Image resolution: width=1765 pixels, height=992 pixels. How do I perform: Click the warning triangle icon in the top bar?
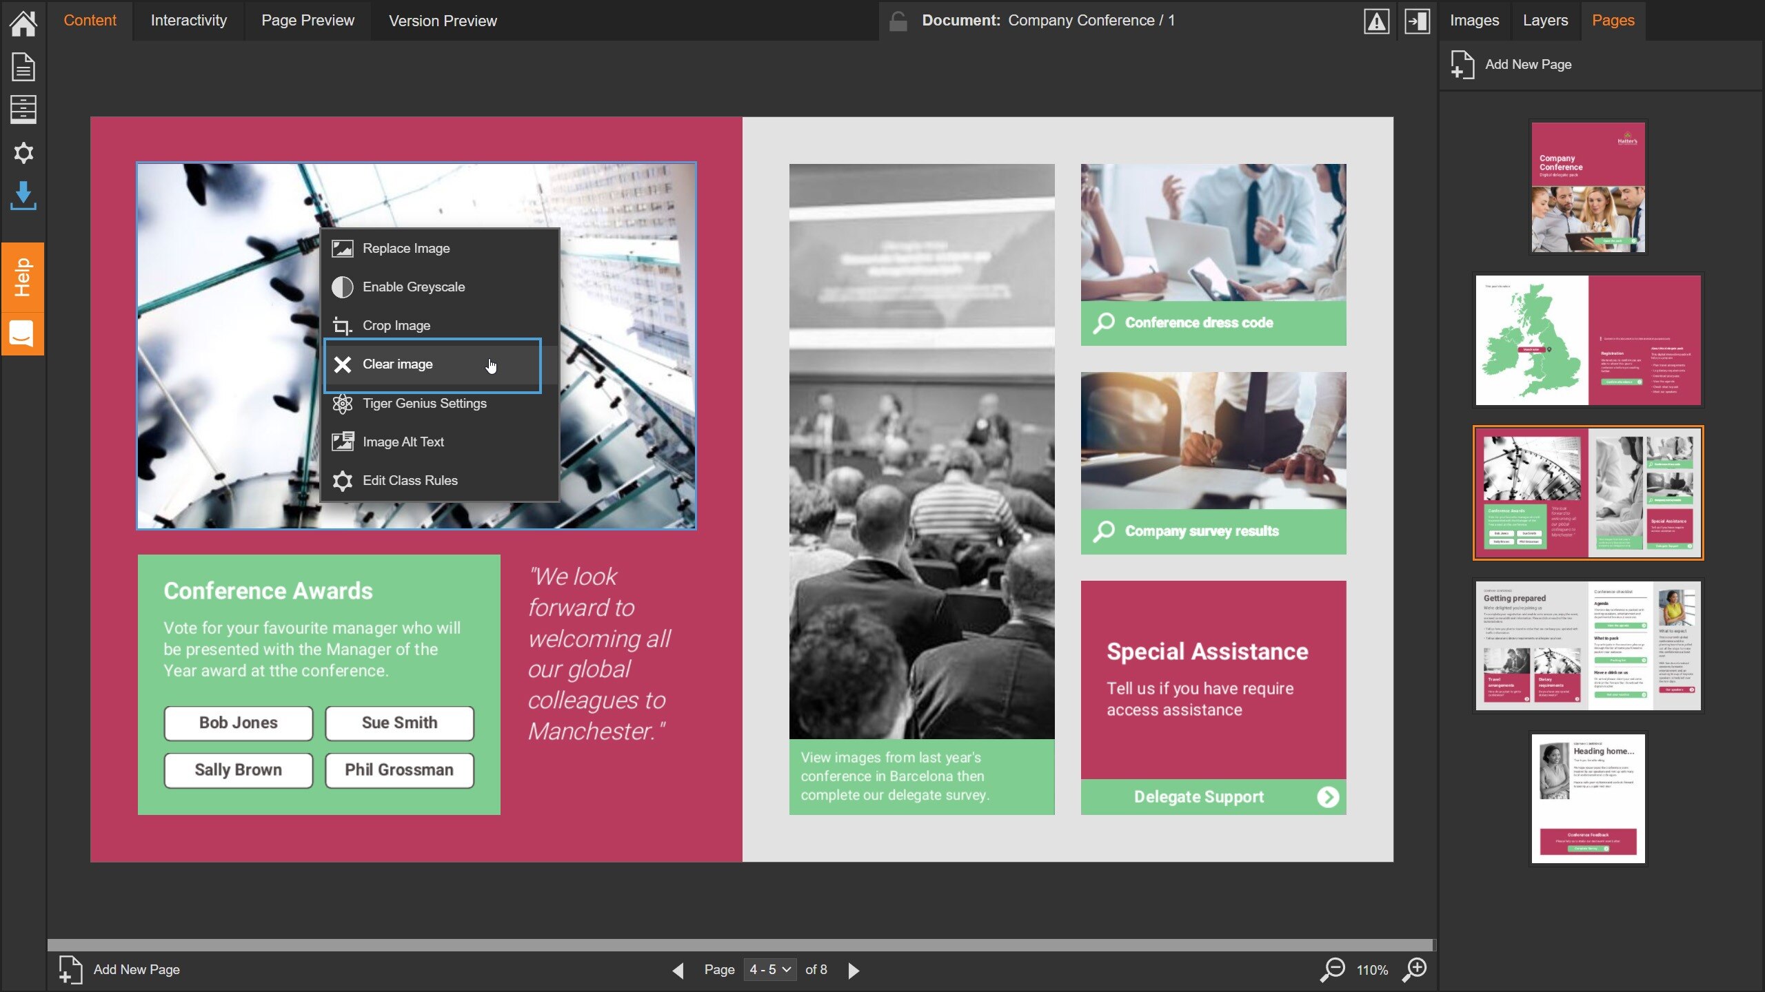(x=1376, y=21)
